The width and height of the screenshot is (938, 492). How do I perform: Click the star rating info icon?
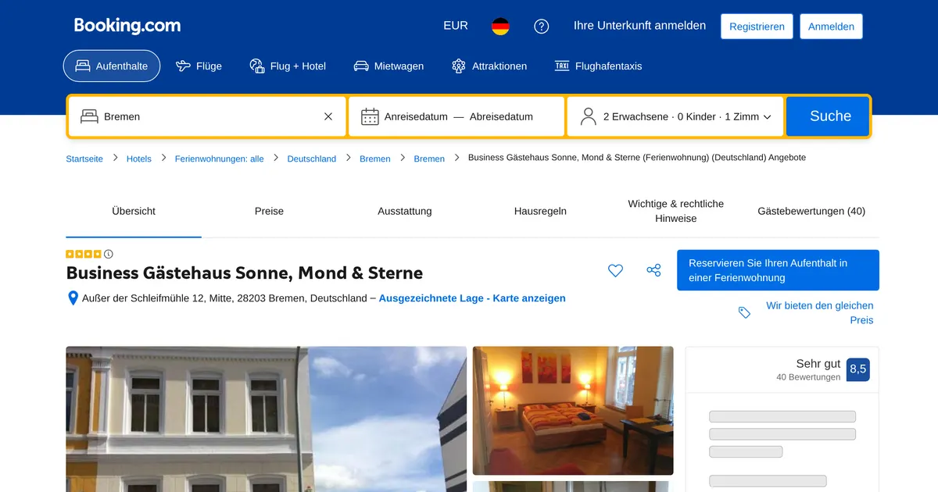109,254
